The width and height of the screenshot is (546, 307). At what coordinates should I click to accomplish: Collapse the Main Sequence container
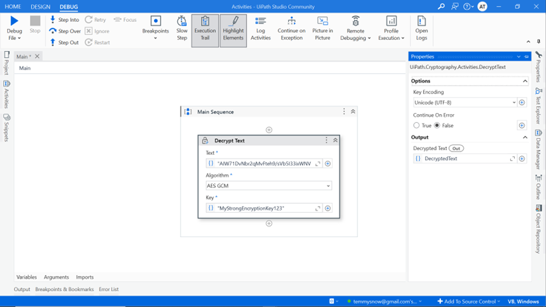pos(353,112)
